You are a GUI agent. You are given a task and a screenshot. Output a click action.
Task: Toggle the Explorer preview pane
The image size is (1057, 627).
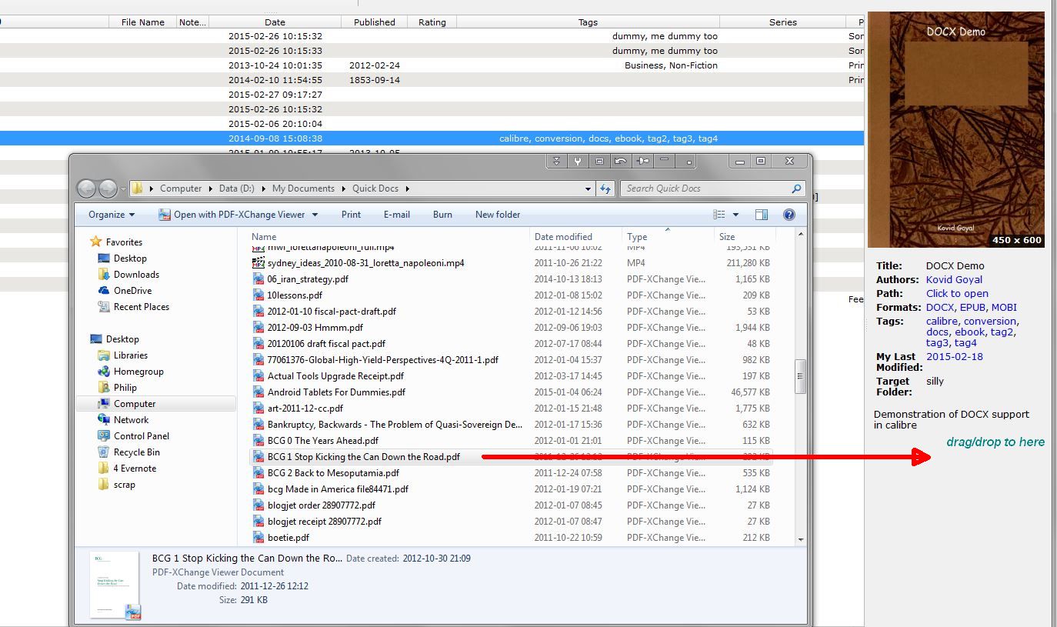coord(761,215)
